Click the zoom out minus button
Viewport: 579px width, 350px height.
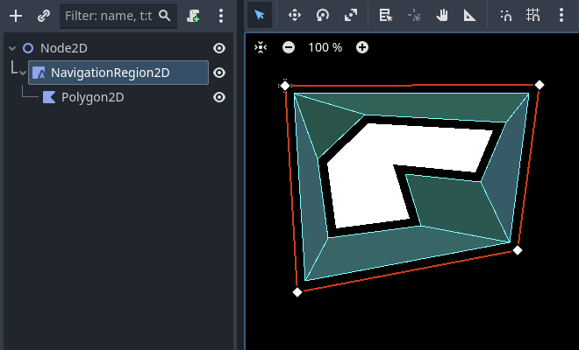[289, 47]
